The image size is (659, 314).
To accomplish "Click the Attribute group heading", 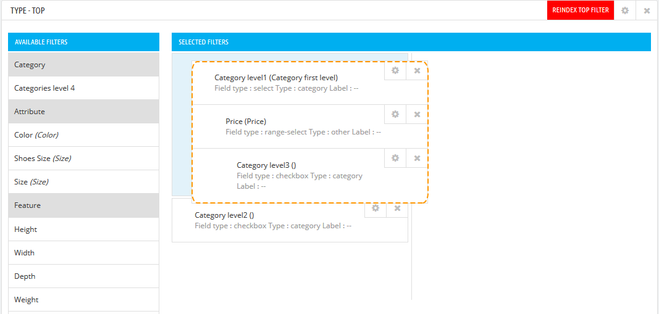I will (83, 112).
